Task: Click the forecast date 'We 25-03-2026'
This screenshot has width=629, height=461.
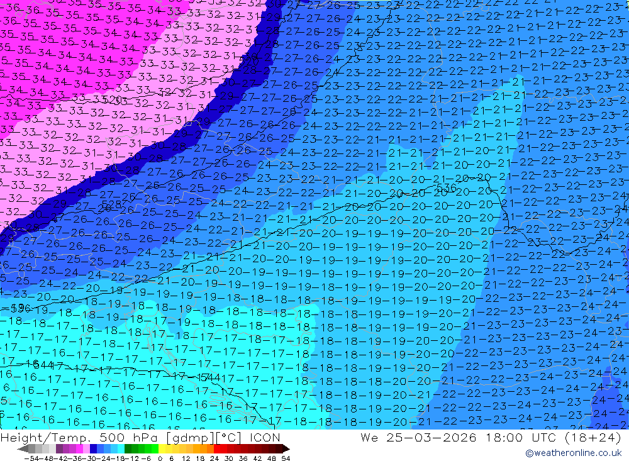Action: 418,437
